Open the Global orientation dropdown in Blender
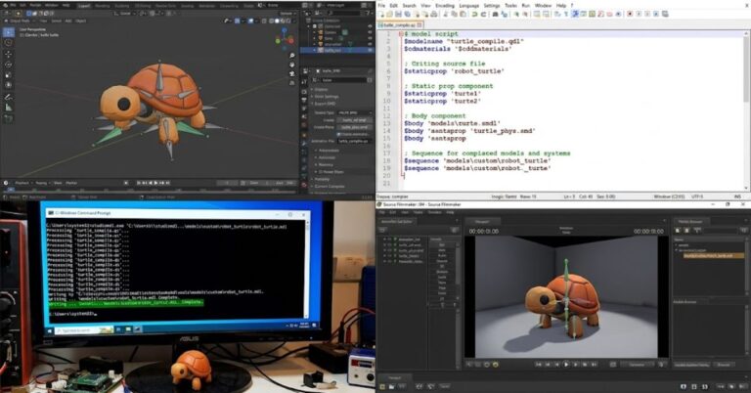 [x=125, y=14]
